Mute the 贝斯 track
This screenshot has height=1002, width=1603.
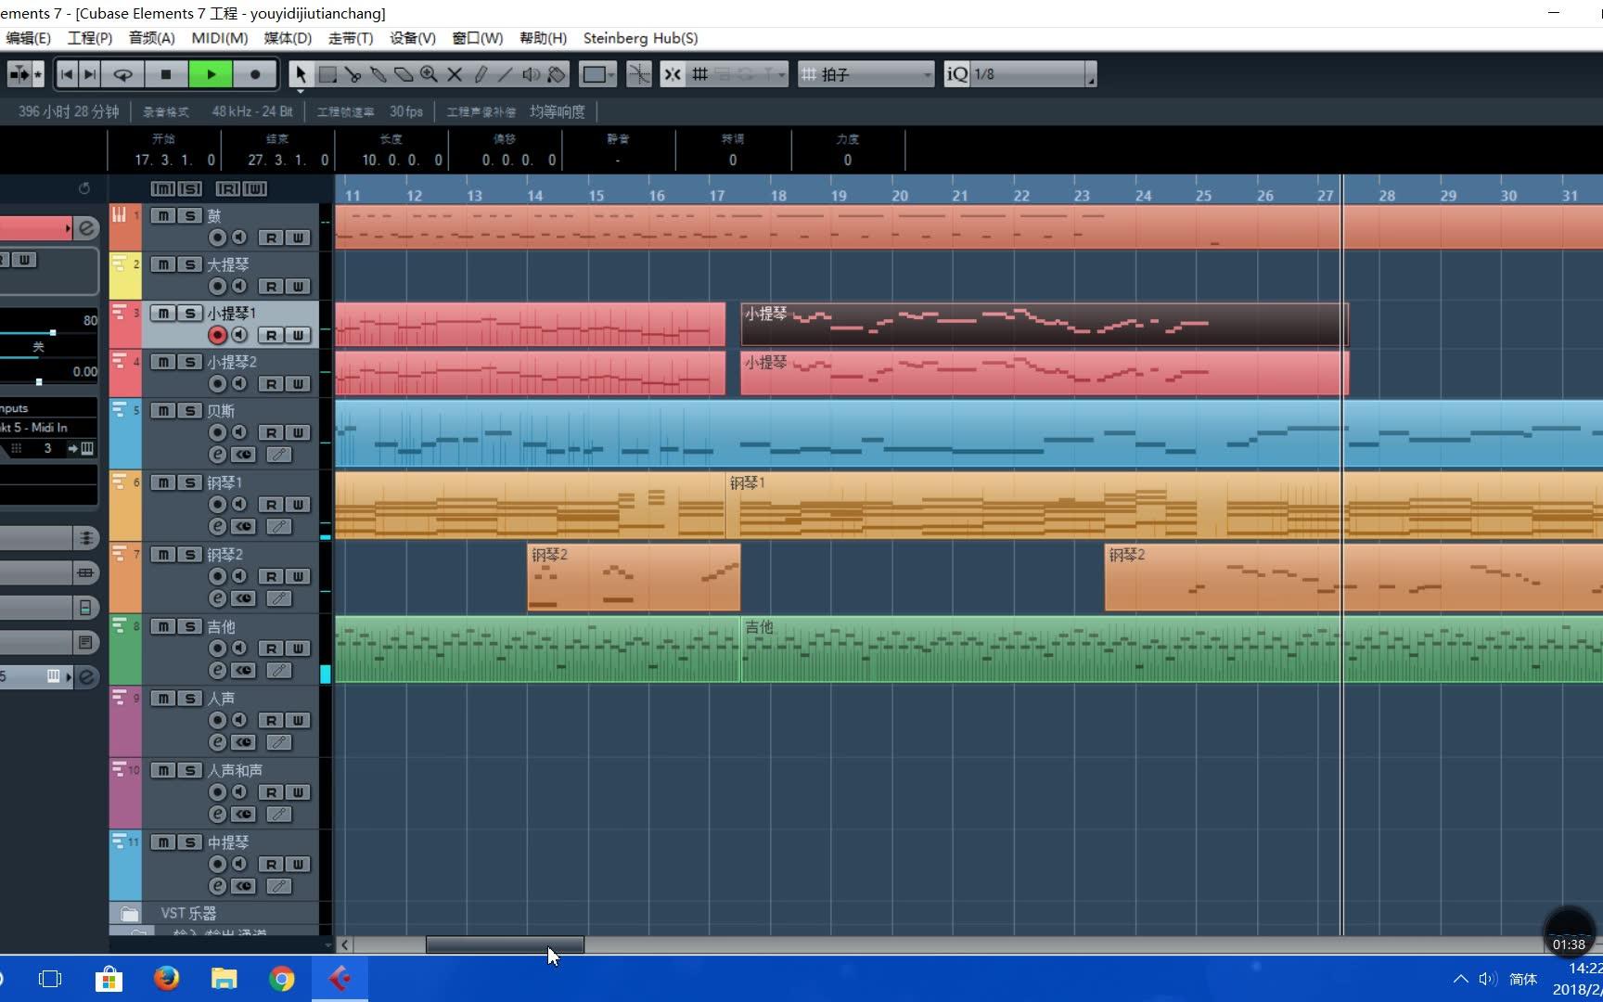[x=163, y=410]
